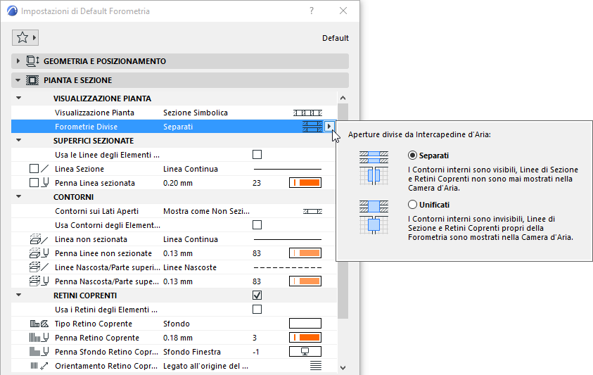Click the Unificati illustration in flyout
The image size is (593, 375).
pyautogui.click(x=374, y=217)
